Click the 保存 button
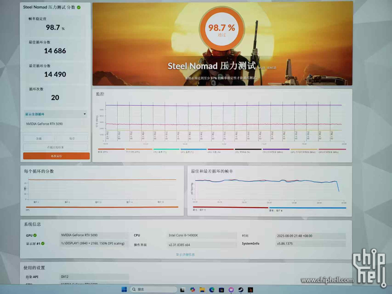Image resolution: width=392 pixels, height=294 pixels. (72, 139)
